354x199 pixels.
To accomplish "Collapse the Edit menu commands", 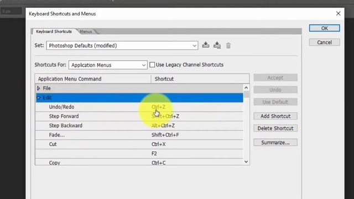I will pyautogui.click(x=39, y=98).
